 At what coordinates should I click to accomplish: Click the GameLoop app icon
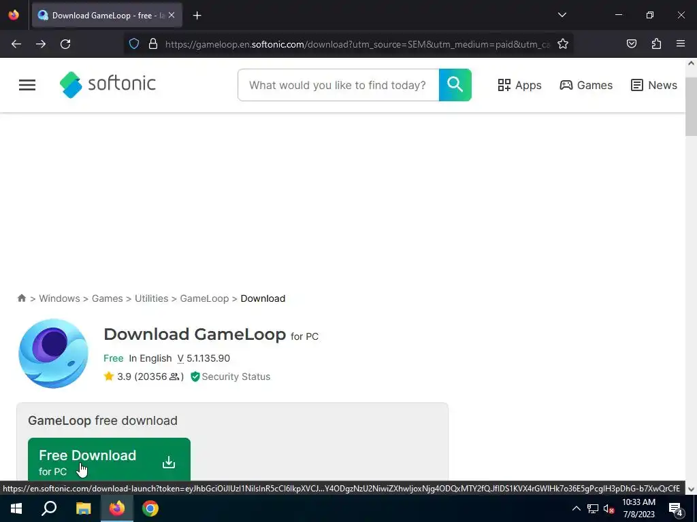coord(53,353)
